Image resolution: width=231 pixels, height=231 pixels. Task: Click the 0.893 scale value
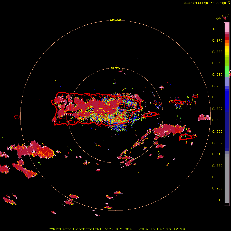click(x=217, y=52)
